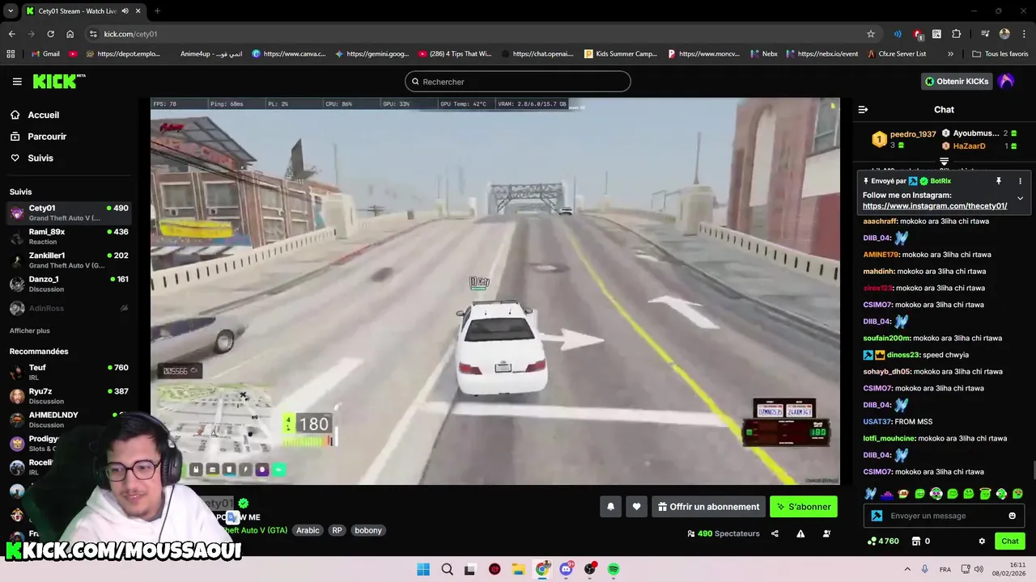Open peedro_1937 top gifter profile
The height and width of the screenshot is (582, 1036).
tap(913, 134)
